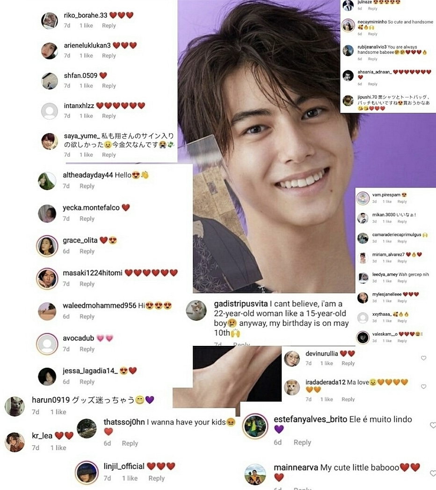Open grace_olita's story-ringed avatar
Viewport: 436px width, 490px height.
point(47,246)
